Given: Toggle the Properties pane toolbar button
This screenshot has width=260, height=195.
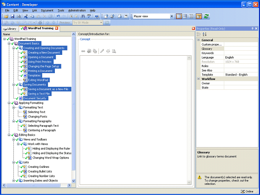Looking at the screenshot, I should [199, 16].
